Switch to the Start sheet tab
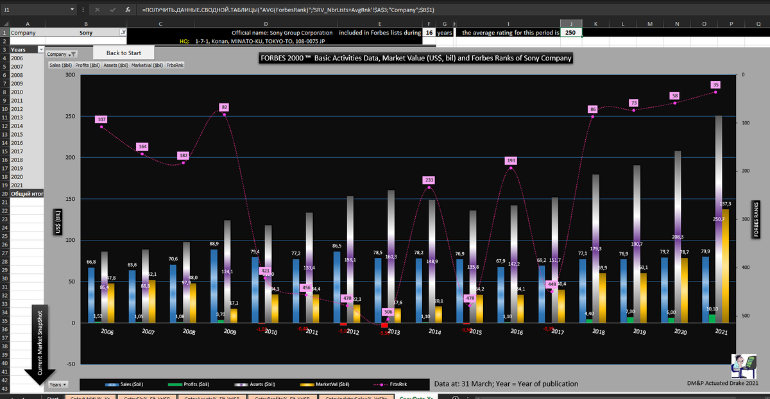This screenshot has height=399, width=770. point(53,397)
